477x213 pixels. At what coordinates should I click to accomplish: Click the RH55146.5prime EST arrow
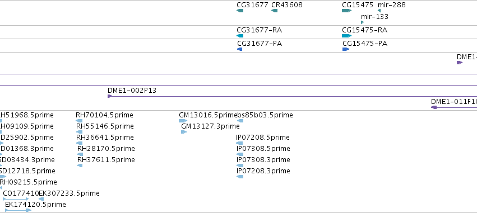click(x=79, y=132)
